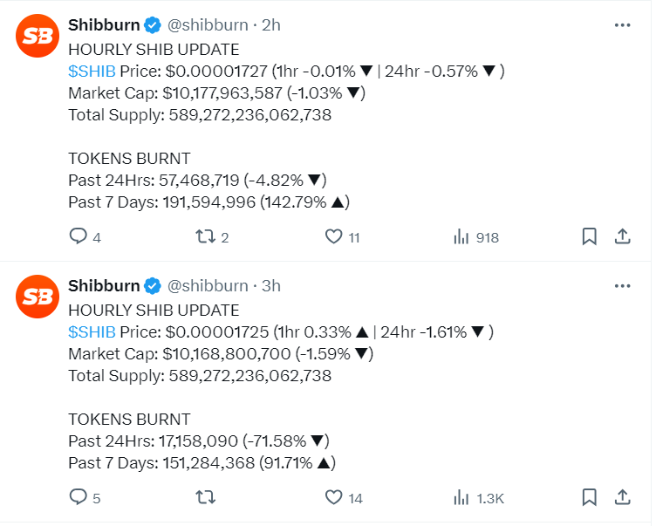Viewport: 656px width, 526px height.
Task: Reply to the 3h Shibburn post
Action: [x=79, y=497]
